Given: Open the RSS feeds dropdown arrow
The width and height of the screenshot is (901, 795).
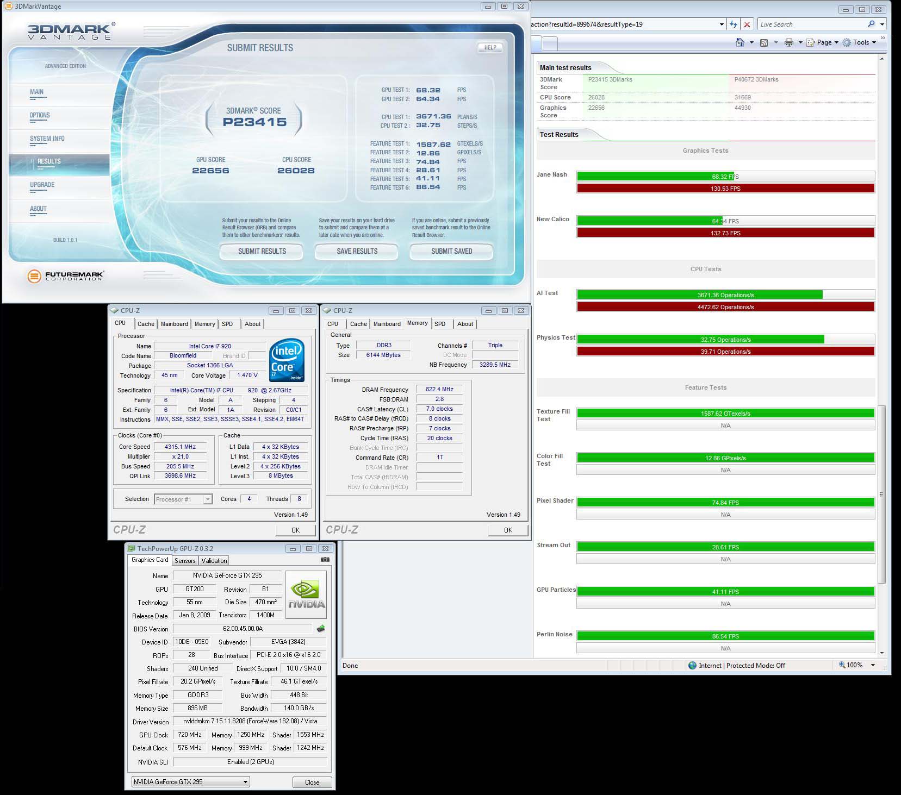Looking at the screenshot, I should pyautogui.click(x=775, y=42).
